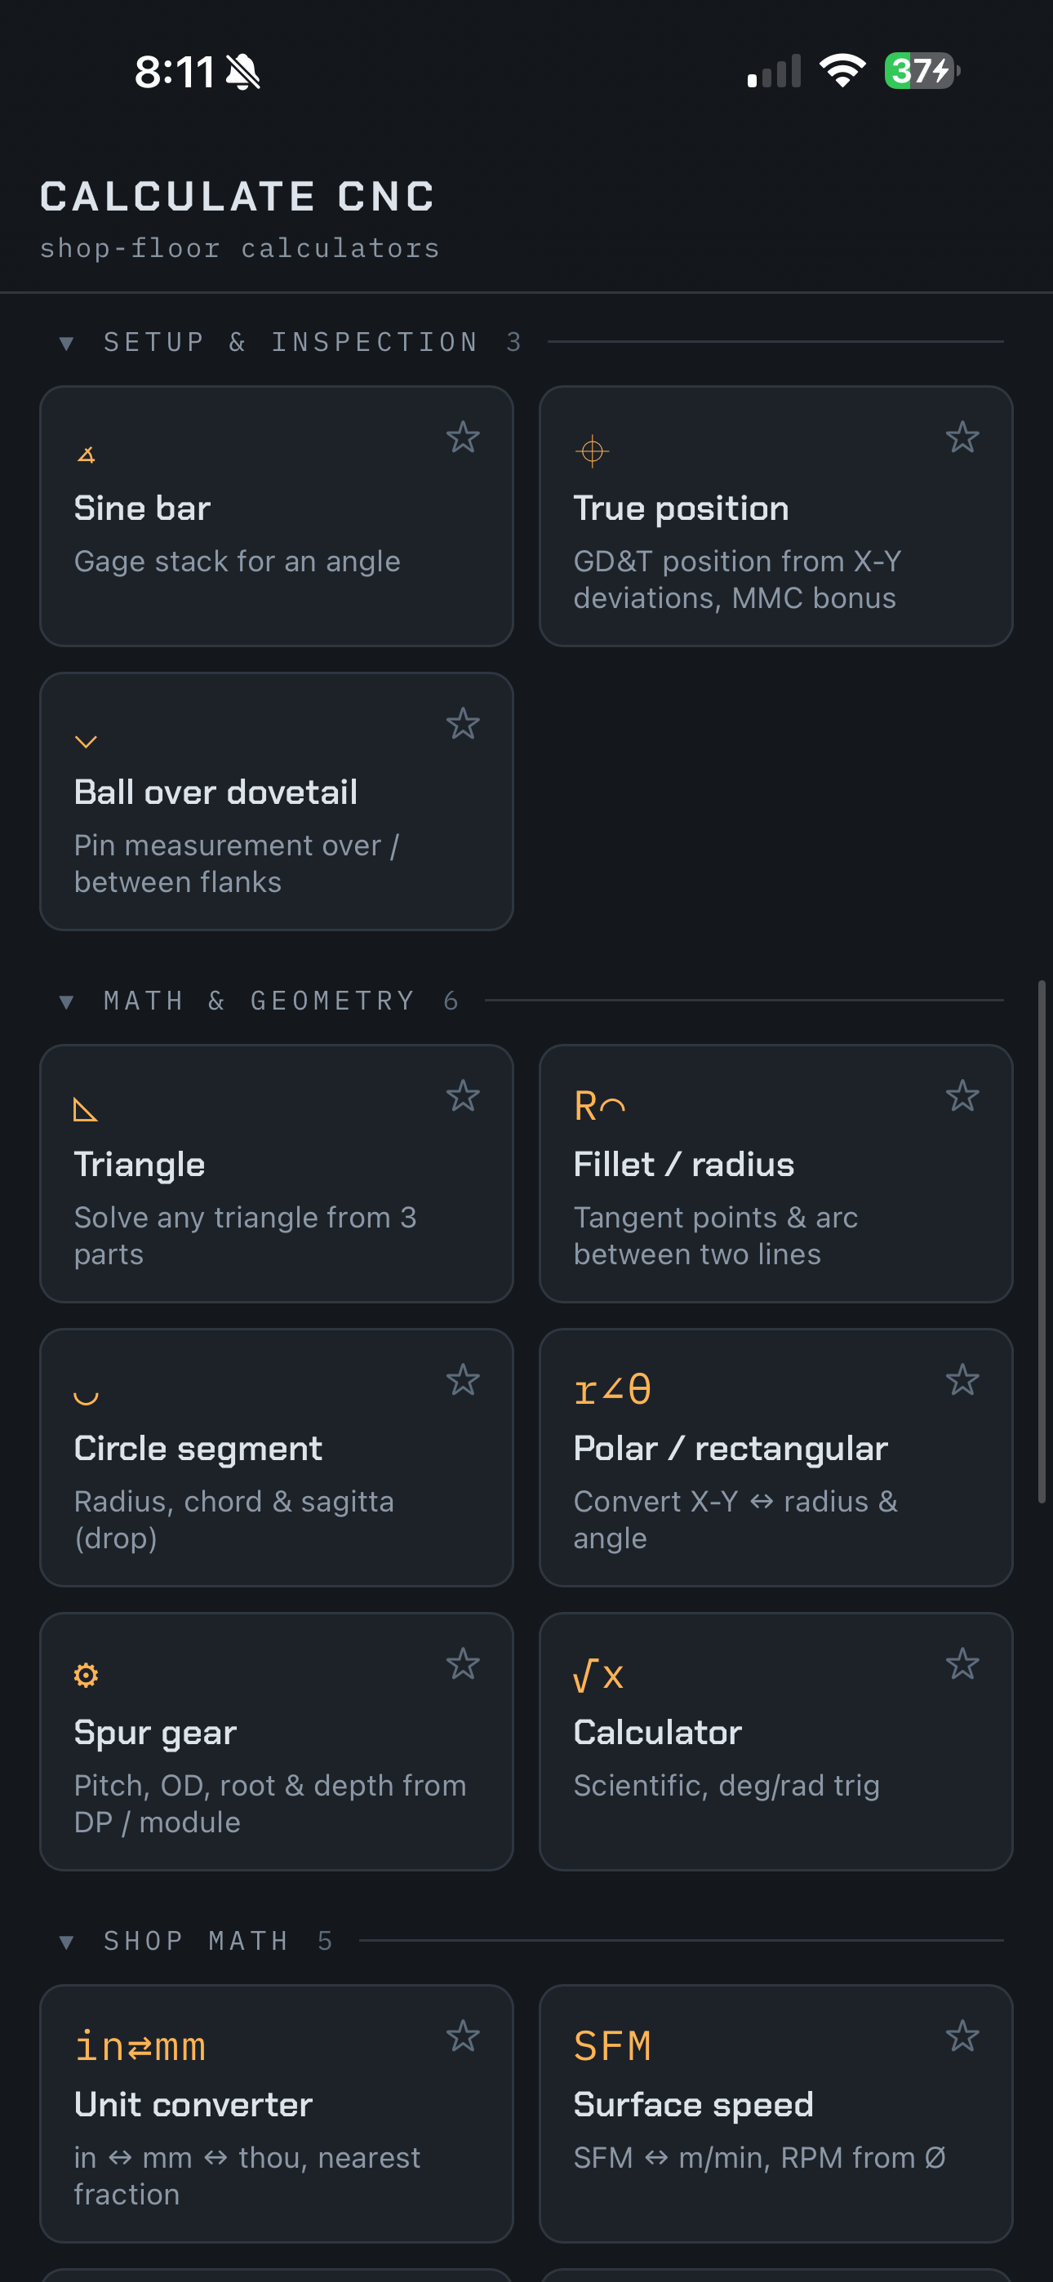The image size is (1053, 2282).
Task: Tap the Spur gear cog icon
Action: (x=86, y=1675)
